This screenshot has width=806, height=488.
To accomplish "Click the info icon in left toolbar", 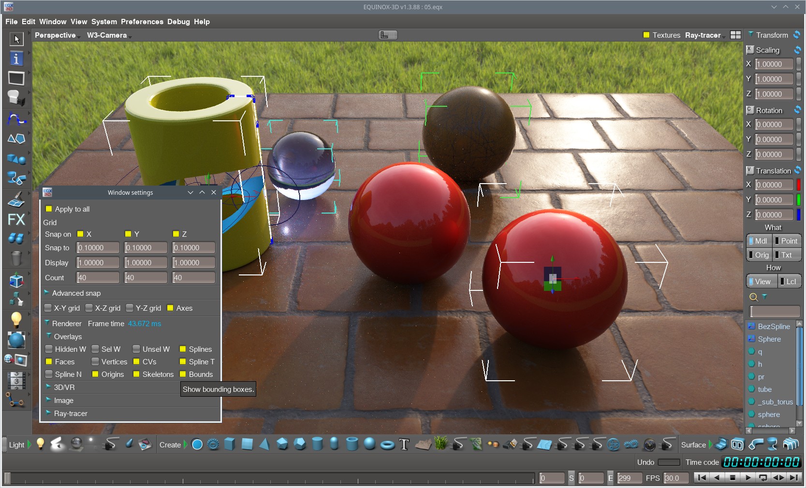I will (16, 58).
